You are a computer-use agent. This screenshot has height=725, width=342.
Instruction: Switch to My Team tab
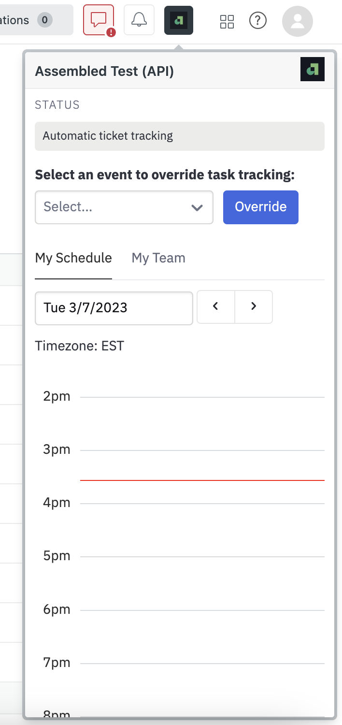point(158,258)
